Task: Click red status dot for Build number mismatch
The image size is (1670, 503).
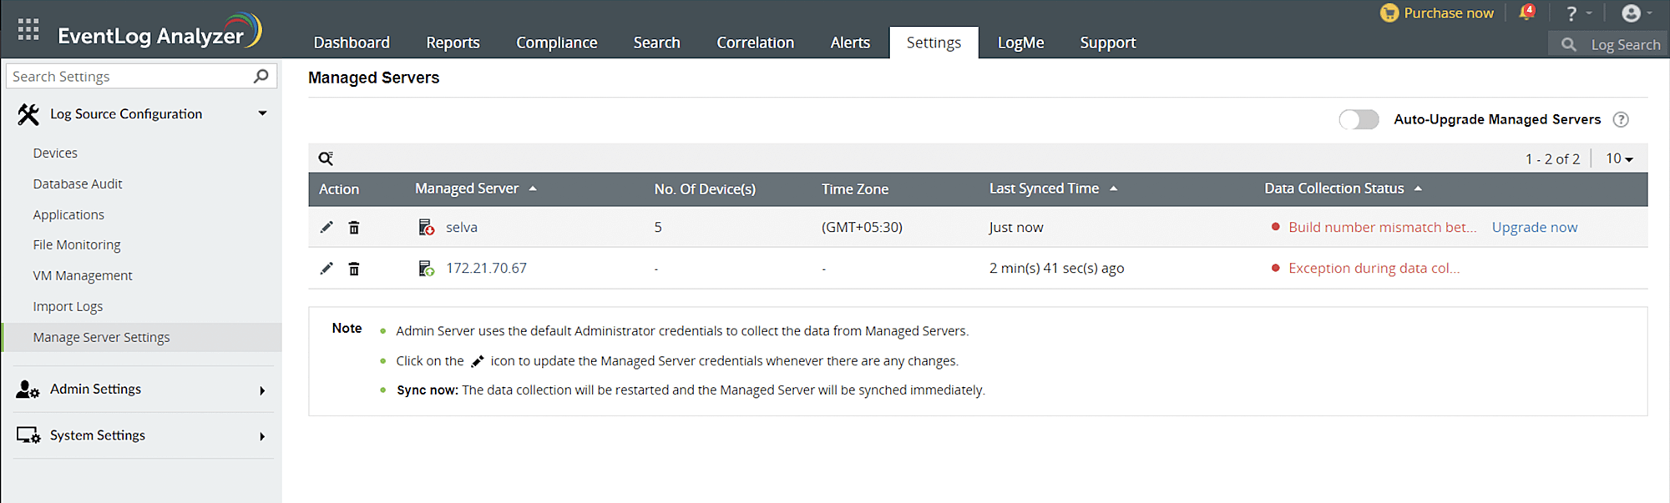Action: [1275, 227]
